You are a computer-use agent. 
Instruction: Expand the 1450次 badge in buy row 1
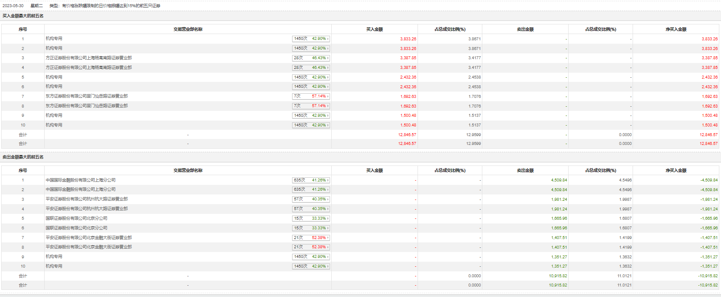click(x=311, y=39)
